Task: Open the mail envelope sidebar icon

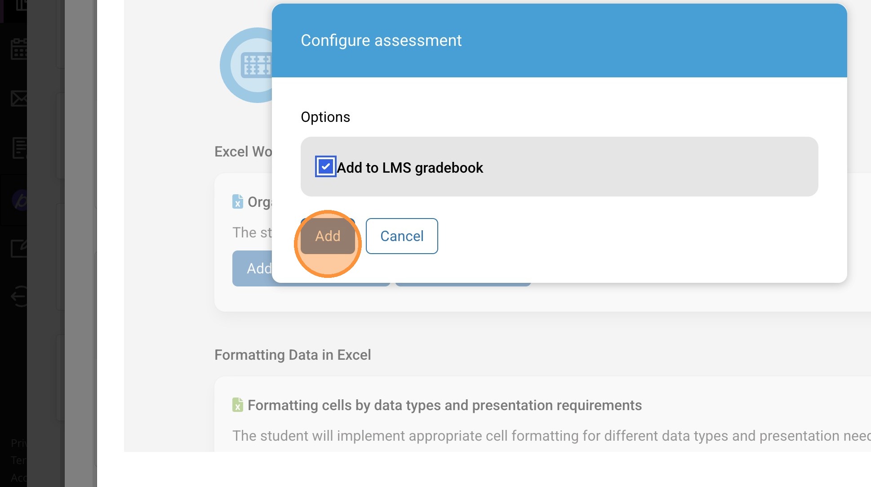Action: point(19,98)
